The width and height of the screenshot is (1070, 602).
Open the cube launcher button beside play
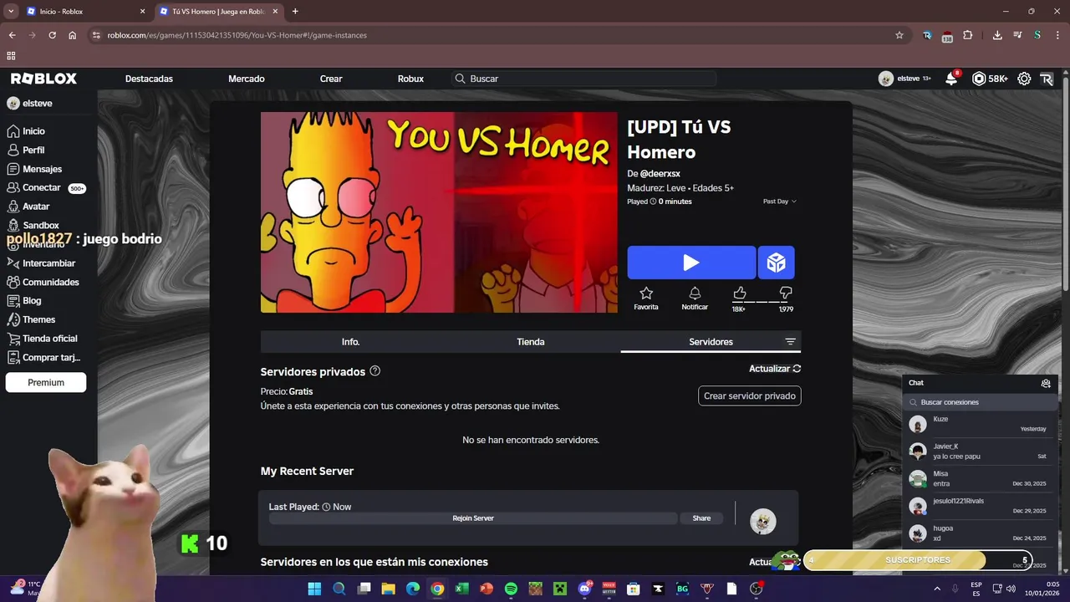777,263
